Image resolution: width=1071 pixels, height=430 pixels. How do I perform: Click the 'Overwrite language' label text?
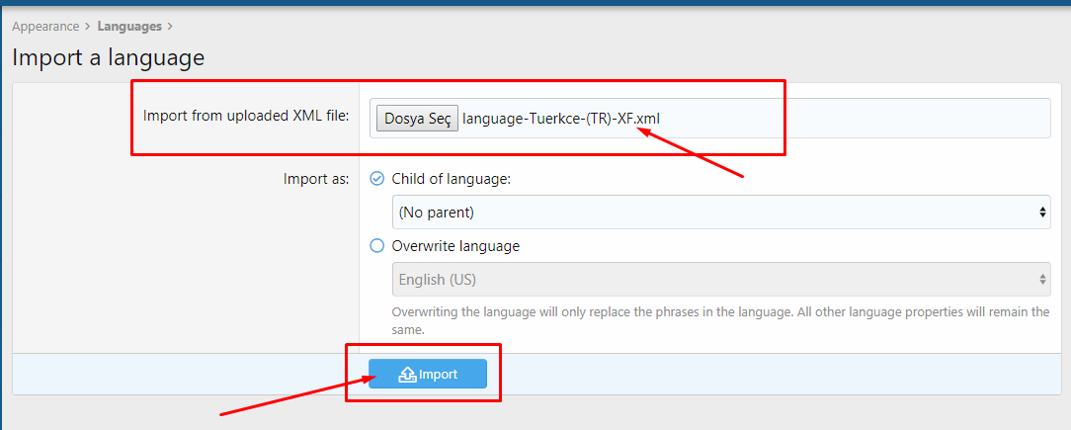pyautogui.click(x=455, y=246)
